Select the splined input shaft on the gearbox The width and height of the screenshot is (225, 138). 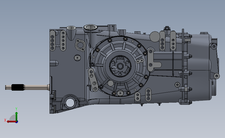pos(27,87)
